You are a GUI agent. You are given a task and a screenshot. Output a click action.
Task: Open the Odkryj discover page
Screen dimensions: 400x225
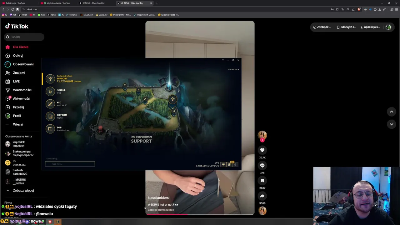pyautogui.click(x=14, y=56)
